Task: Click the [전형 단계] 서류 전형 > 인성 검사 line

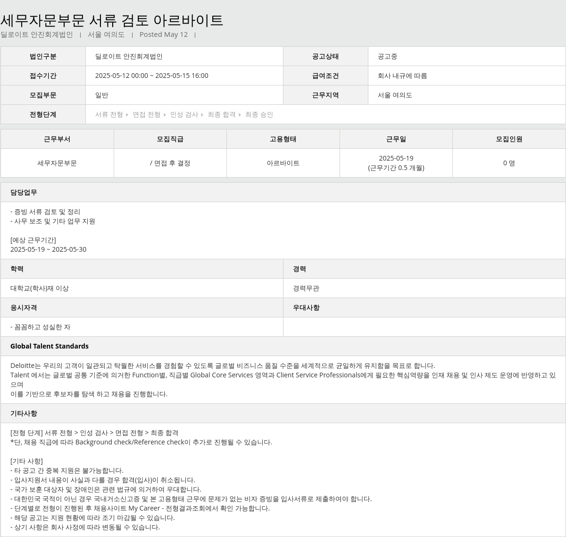Action: click(94, 433)
